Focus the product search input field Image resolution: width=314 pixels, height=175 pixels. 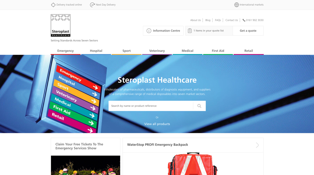[151, 106]
